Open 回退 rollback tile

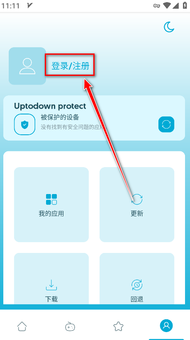point(137,278)
